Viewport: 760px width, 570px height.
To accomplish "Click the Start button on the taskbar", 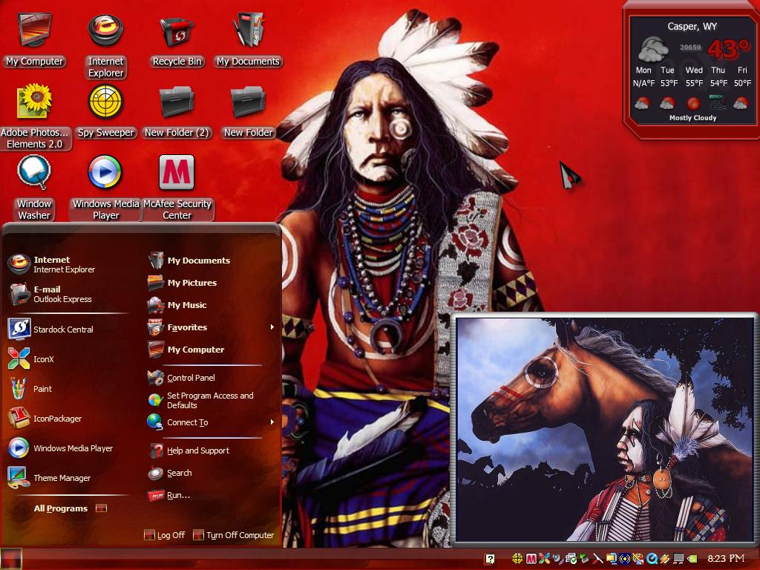I will click(x=11, y=559).
